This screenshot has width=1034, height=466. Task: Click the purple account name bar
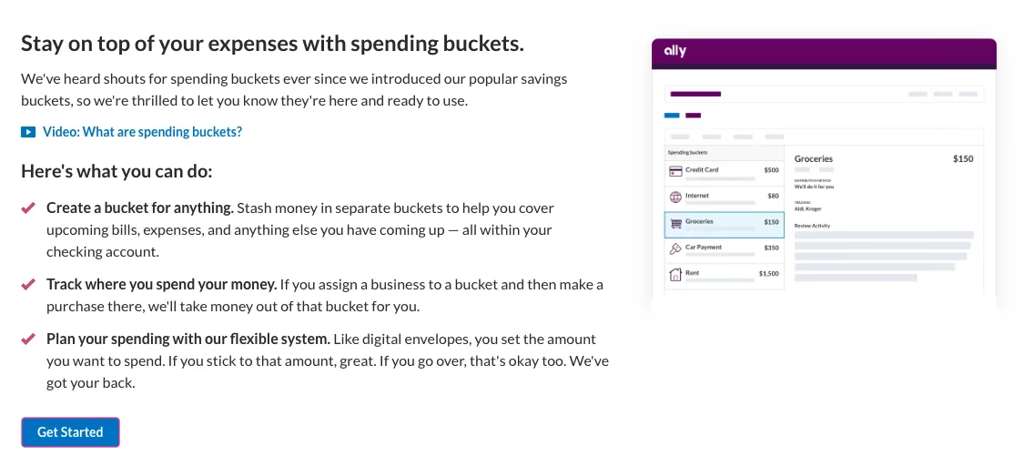click(695, 94)
